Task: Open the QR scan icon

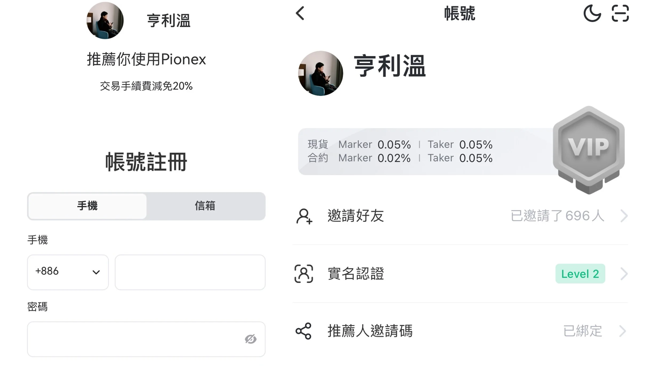Action: 620,13
